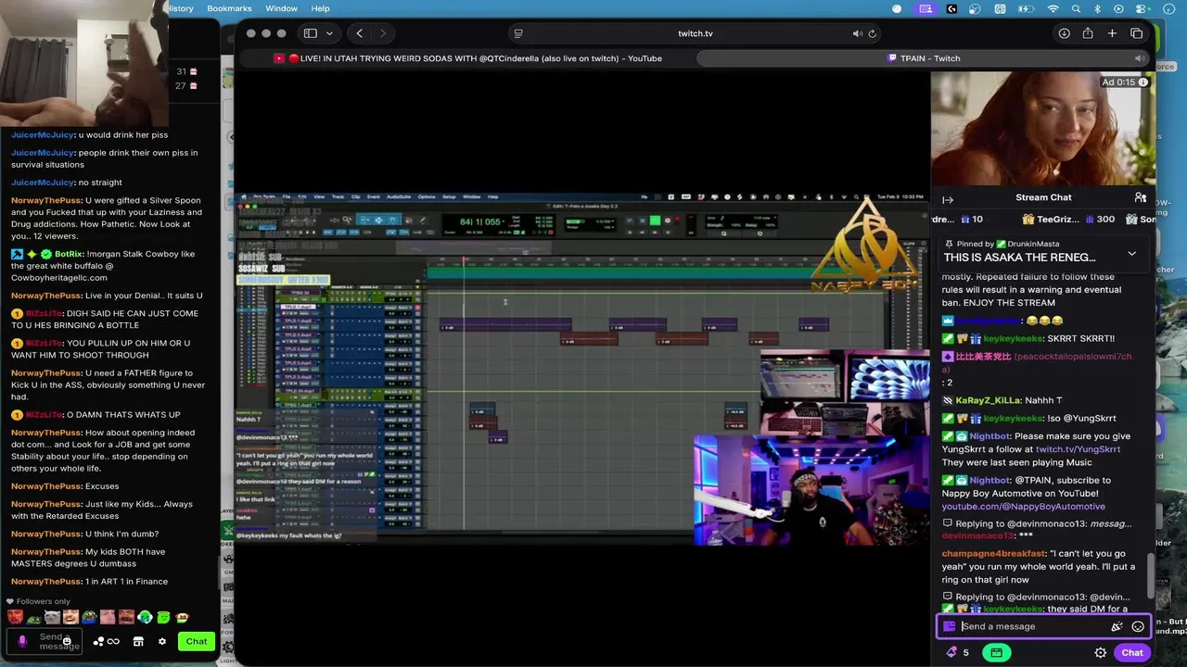The height and width of the screenshot is (667, 1187).
Task: Click the infinity icon in left chat window
Action: (113, 641)
